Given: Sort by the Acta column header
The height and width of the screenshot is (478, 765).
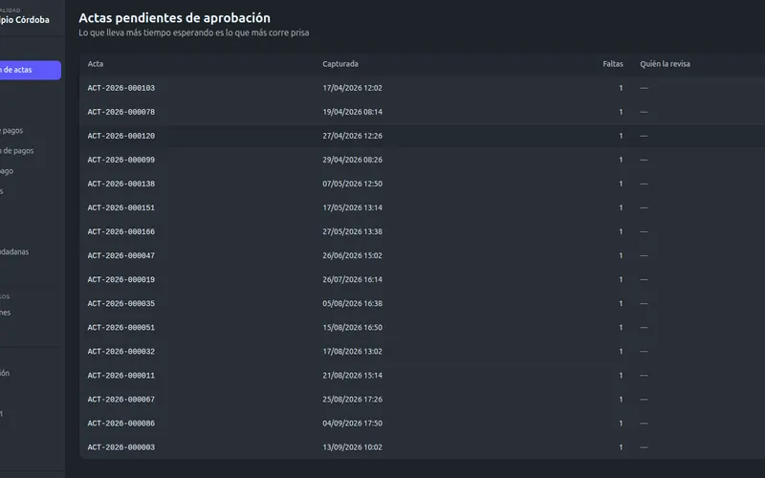Looking at the screenshot, I should (95, 64).
